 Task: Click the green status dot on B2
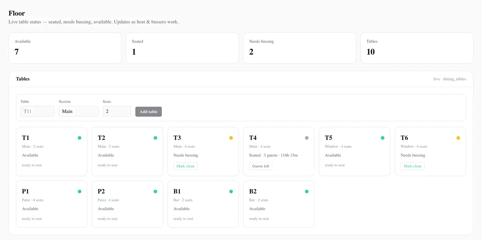(307, 192)
